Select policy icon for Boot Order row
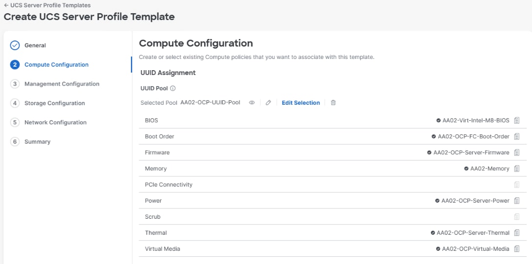 coord(517,136)
